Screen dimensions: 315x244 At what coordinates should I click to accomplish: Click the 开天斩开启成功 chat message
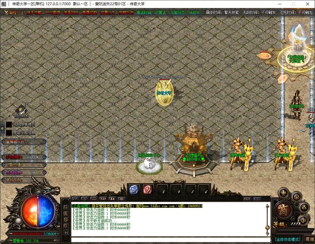(x=95, y=221)
